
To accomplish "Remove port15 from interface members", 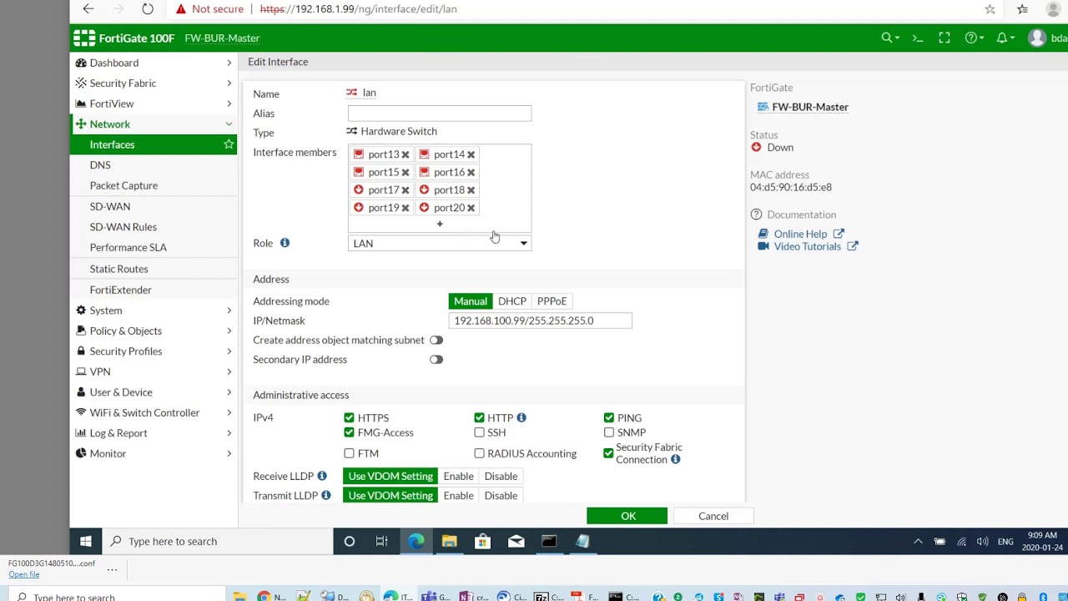I will [x=406, y=173].
